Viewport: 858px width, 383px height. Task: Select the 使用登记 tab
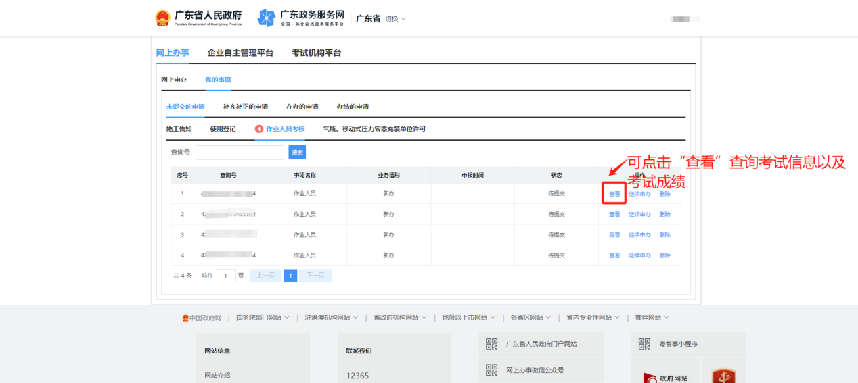click(223, 129)
